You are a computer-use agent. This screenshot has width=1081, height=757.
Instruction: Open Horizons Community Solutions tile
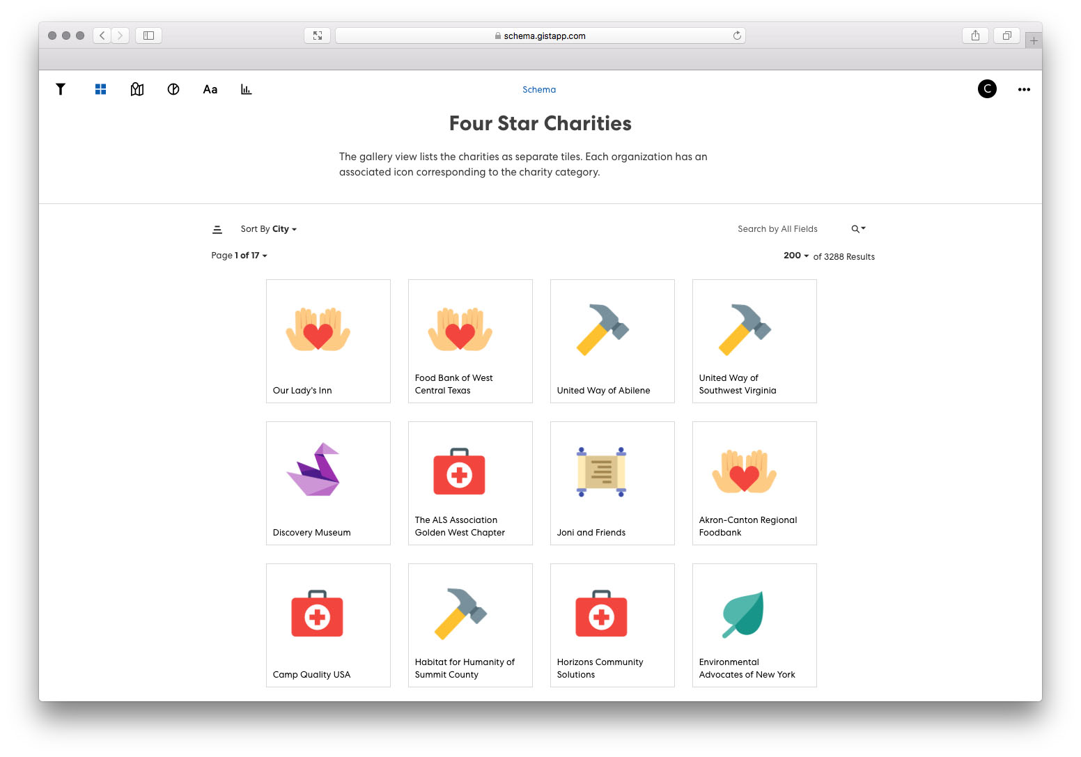click(612, 625)
